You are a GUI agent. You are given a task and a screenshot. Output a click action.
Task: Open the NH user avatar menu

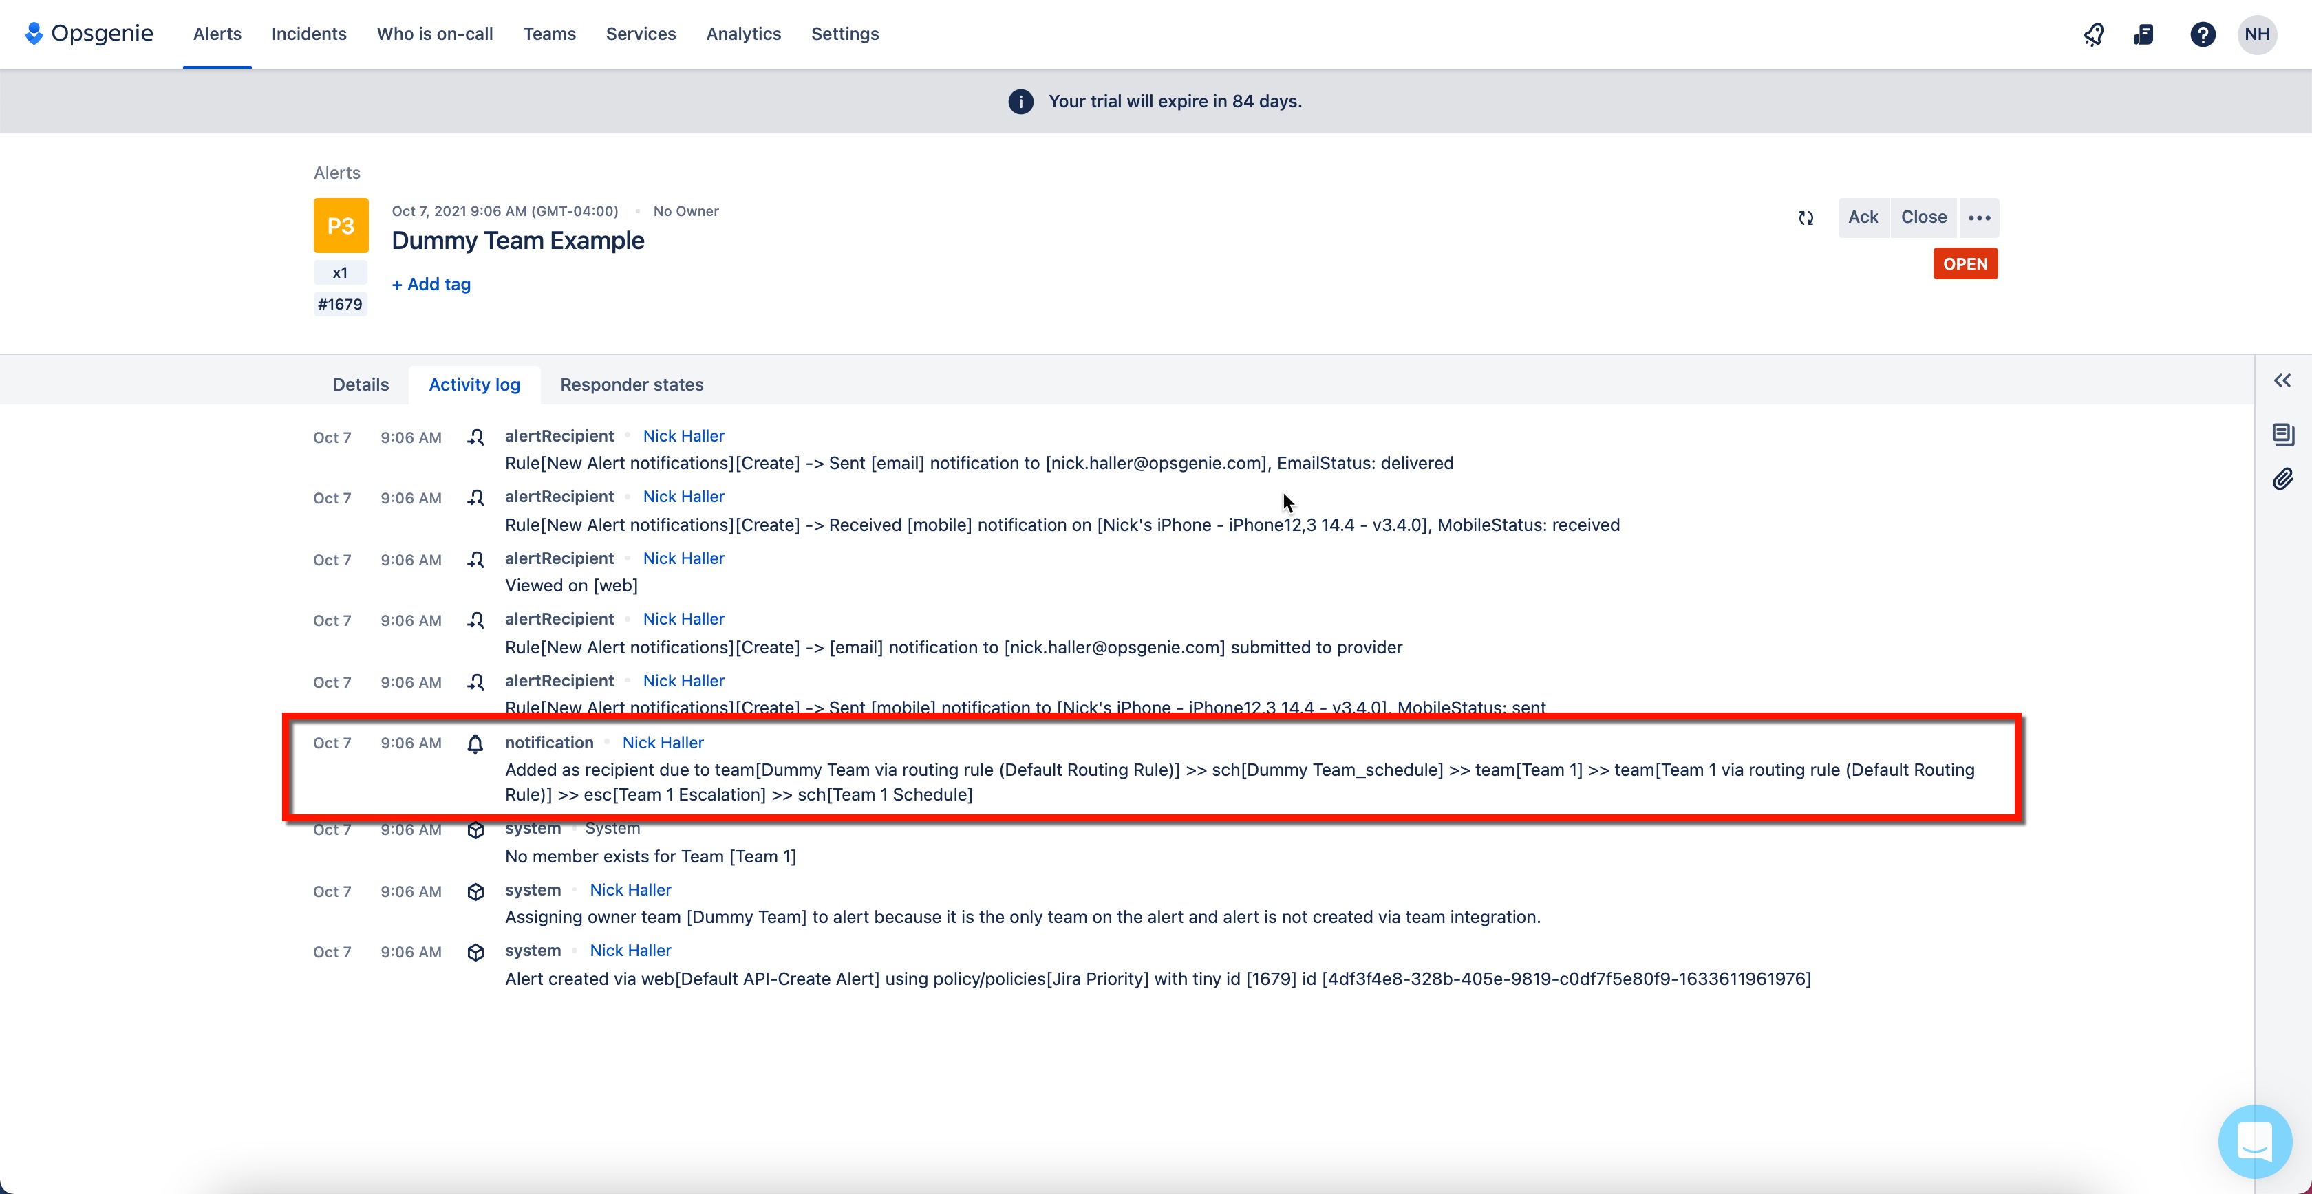(x=2257, y=34)
